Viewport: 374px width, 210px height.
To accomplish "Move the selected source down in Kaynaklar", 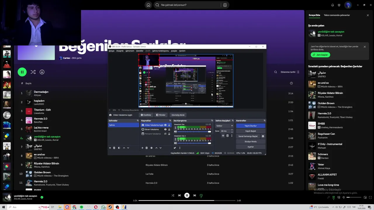I will pos(160,148).
